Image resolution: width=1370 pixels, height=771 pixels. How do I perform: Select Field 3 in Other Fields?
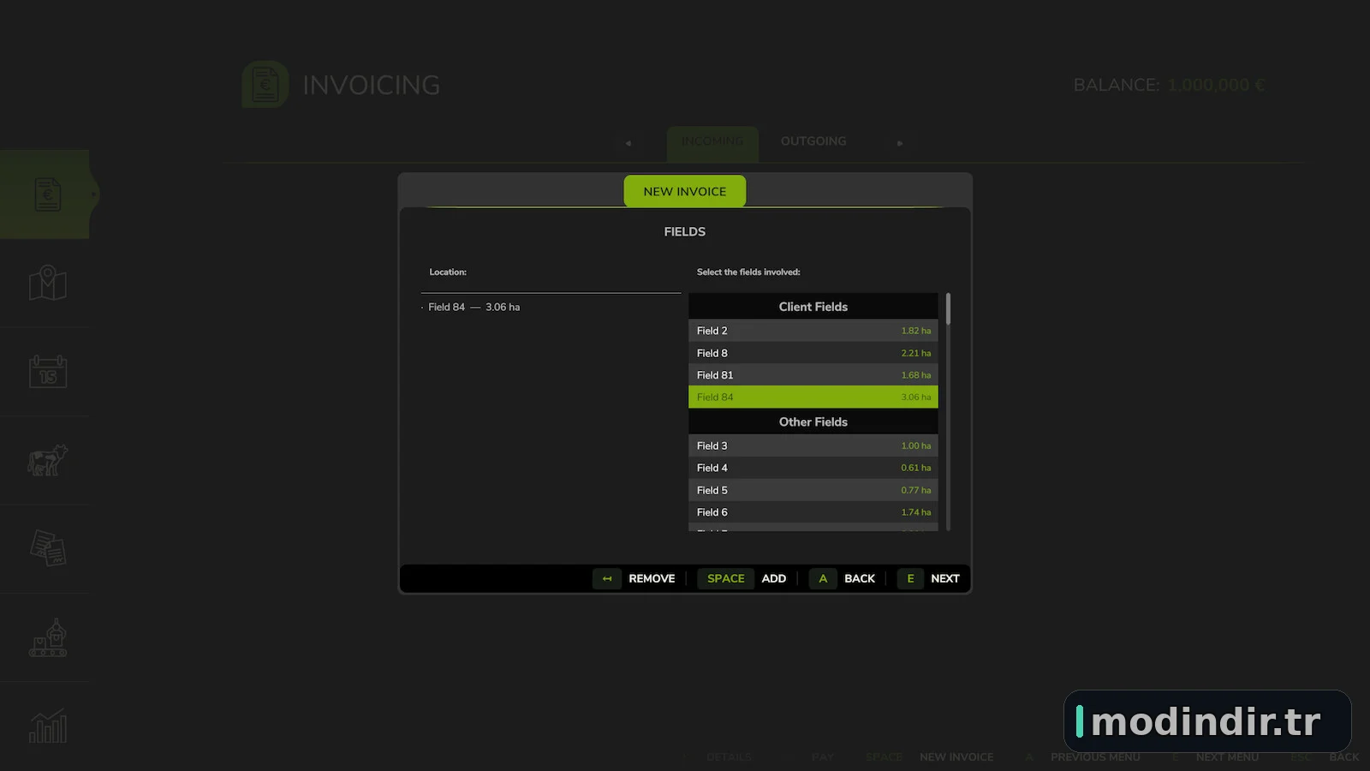(813, 445)
